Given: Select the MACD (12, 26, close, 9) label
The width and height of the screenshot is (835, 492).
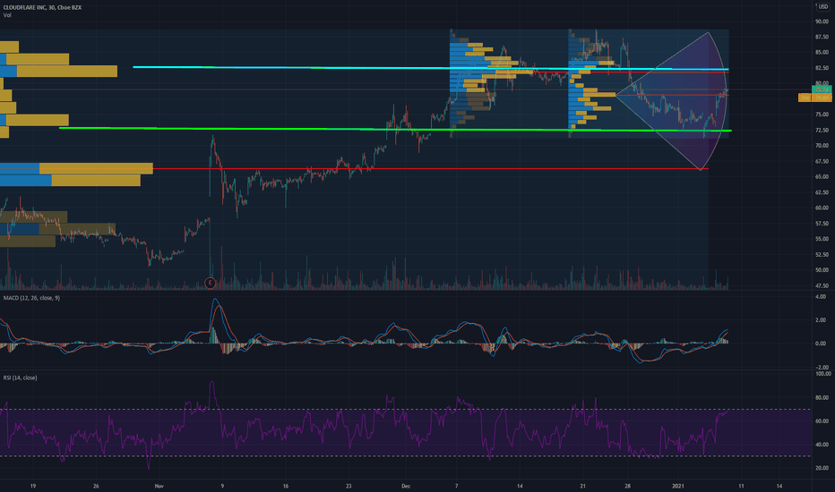Looking at the screenshot, I should 31,298.
